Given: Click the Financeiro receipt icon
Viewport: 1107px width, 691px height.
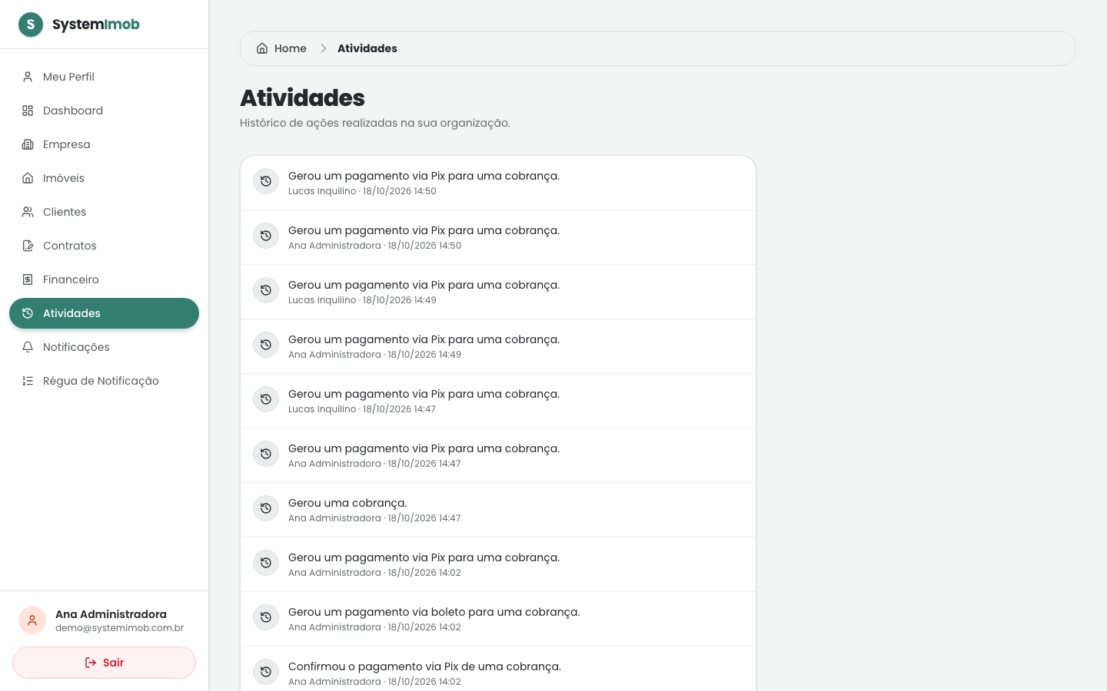Looking at the screenshot, I should 28,279.
